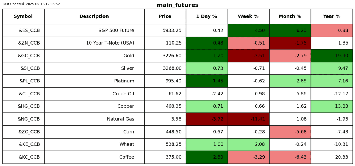Screen dimensions: 355x166
Task: Select the &GC_CCB symbol cell
Action: point(29,56)
